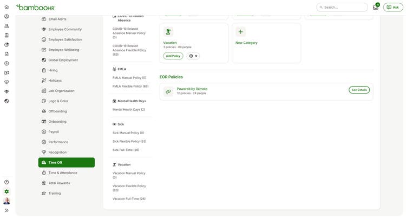
Task: Open the People icon in left rail
Action: pyautogui.click(x=6, y=26)
